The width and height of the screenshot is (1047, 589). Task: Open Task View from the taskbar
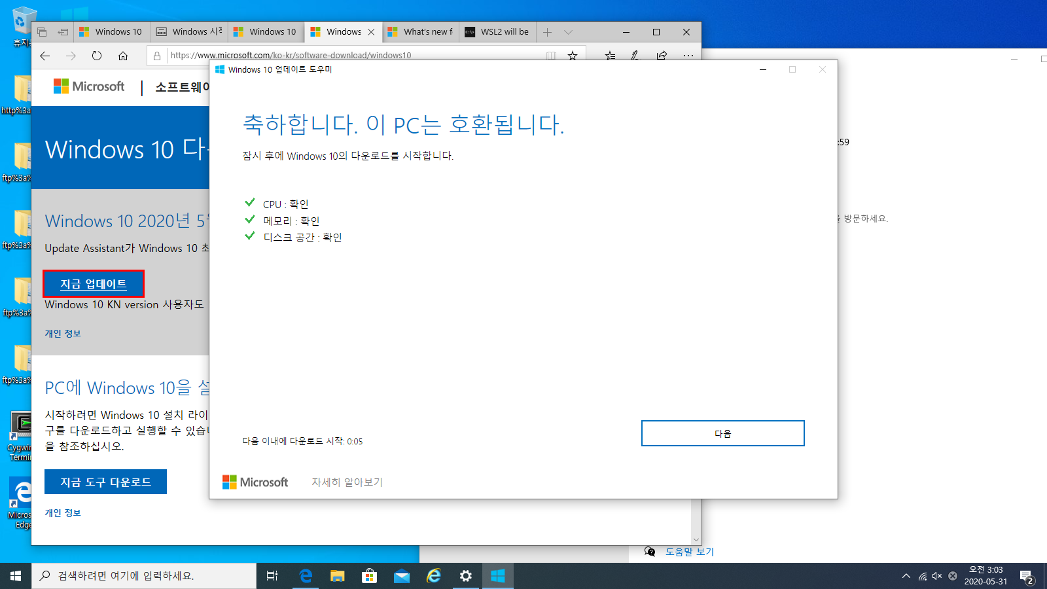272,576
